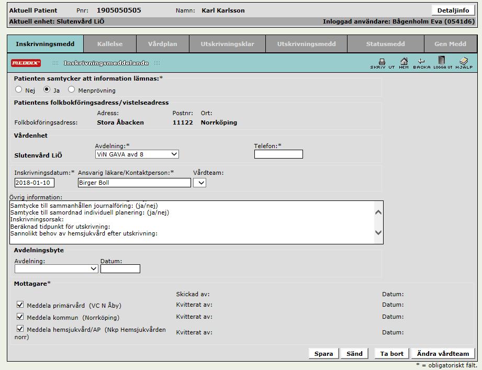Click inside the Övrig information text area
The width and height of the screenshot is (482, 370).
[x=192, y=222]
